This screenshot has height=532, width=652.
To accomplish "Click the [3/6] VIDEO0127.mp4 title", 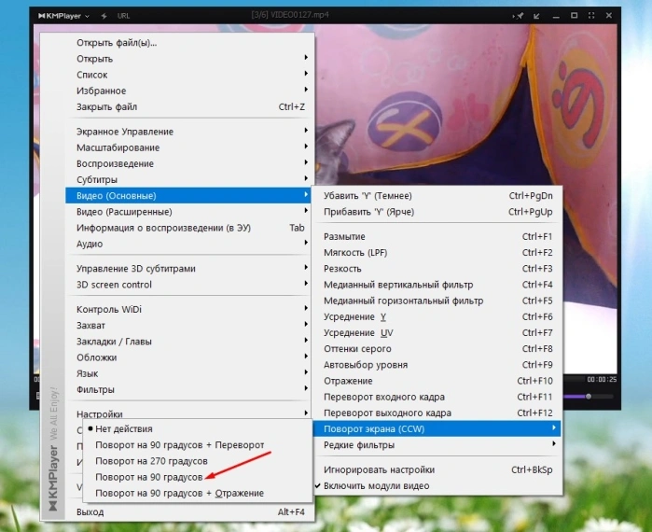I will pyautogui.click(x=290, y=15).
